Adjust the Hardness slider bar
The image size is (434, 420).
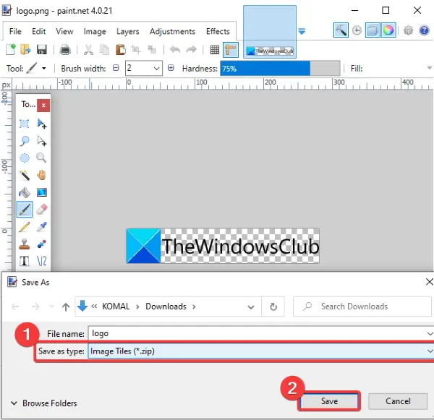[280, 68]
